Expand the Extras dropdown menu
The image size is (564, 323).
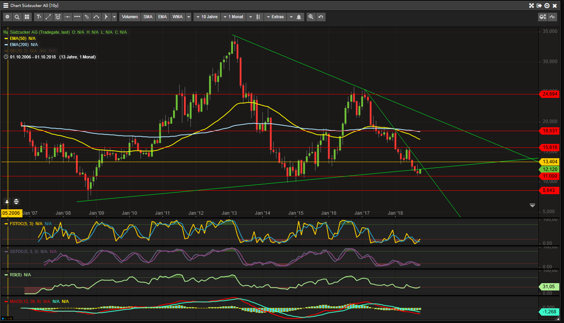pyautogui.click(x=275, y=17)
